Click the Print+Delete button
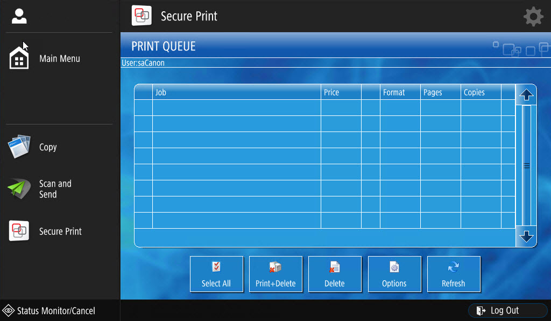551x321 pixels. 275,274
